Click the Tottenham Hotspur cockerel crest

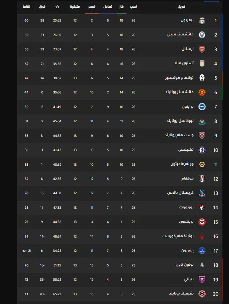202,78
